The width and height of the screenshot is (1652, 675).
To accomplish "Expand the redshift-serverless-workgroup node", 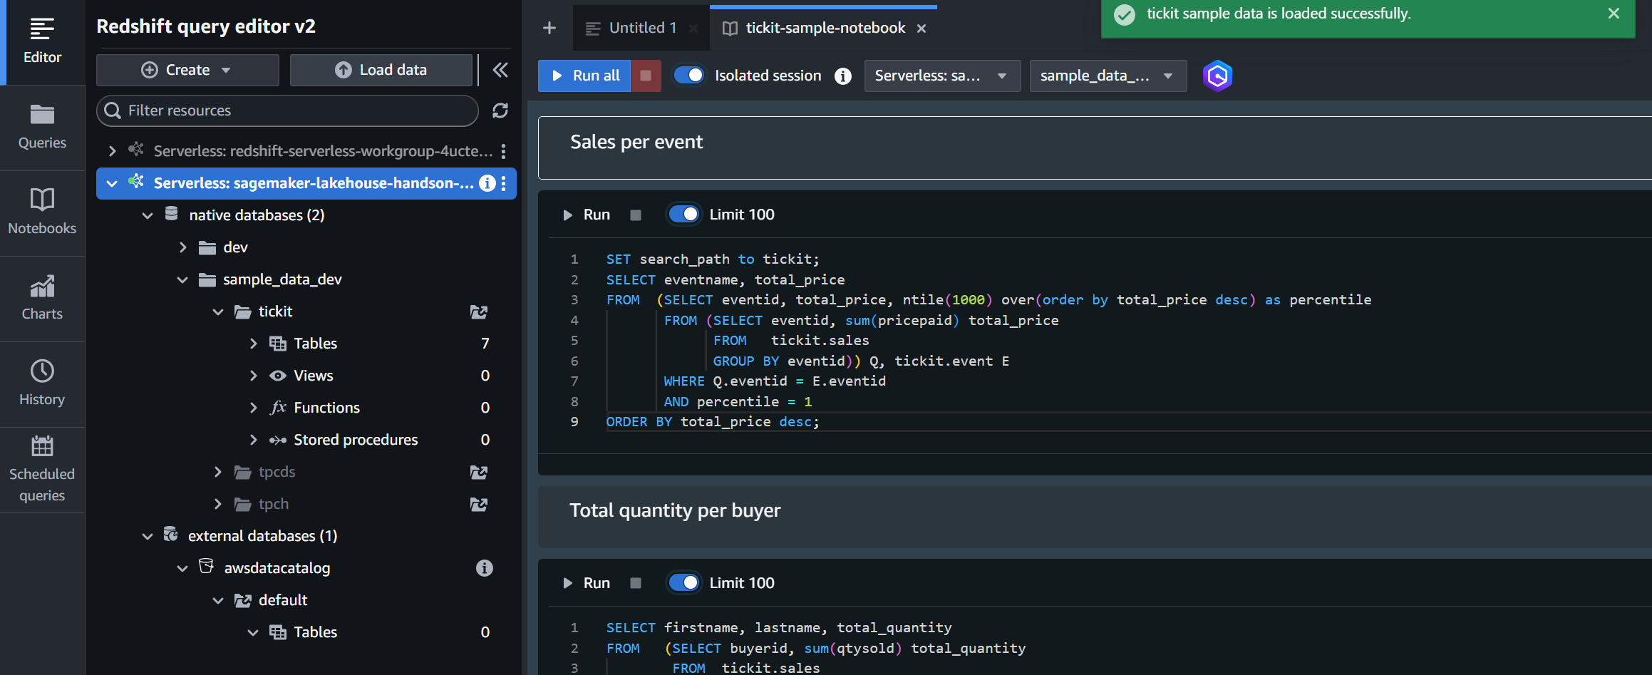I will (x=112, y=151).
